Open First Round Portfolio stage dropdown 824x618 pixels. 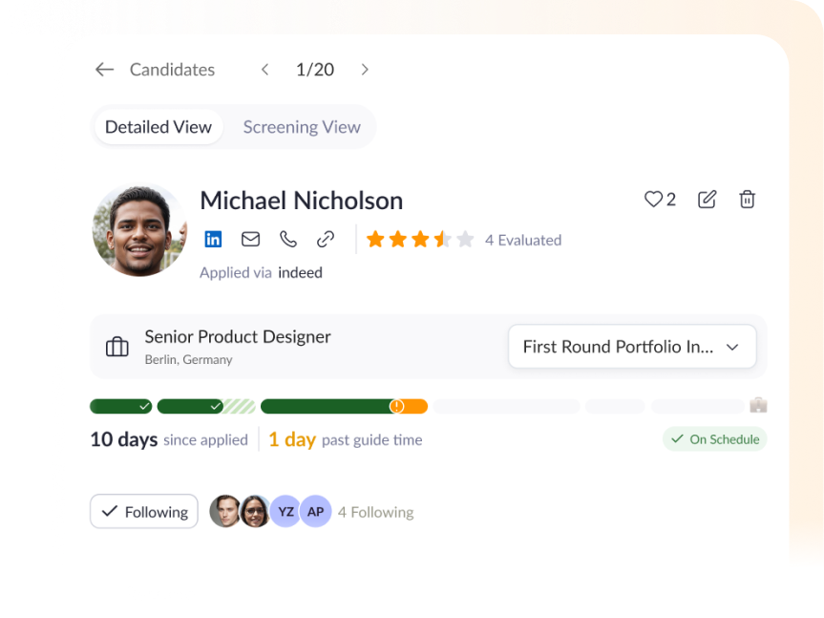(x=632, y=347)
